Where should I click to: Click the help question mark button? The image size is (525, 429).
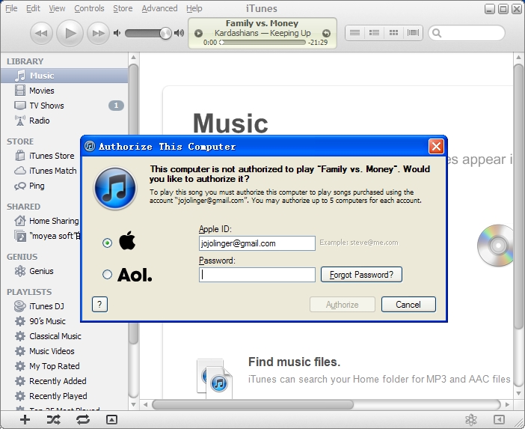(x=99, y=304)
